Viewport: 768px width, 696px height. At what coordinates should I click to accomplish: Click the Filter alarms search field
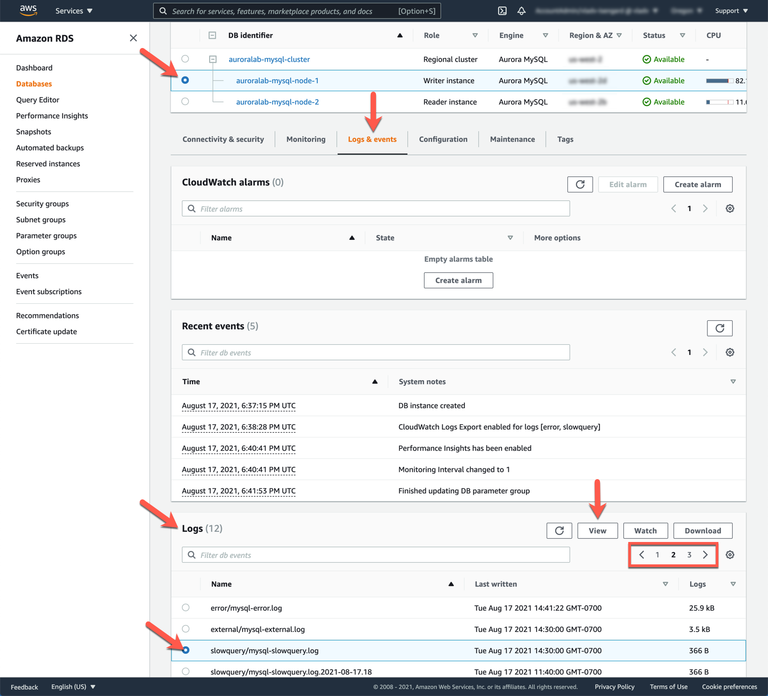coord(375,208)
